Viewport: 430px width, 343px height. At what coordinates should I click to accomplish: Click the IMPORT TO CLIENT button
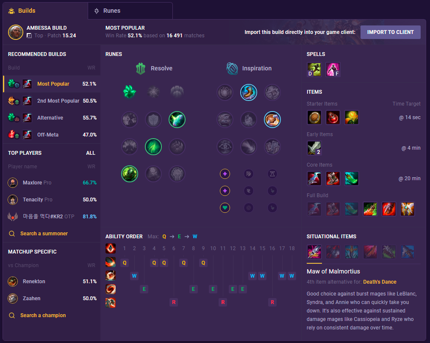tap(390, 32)
